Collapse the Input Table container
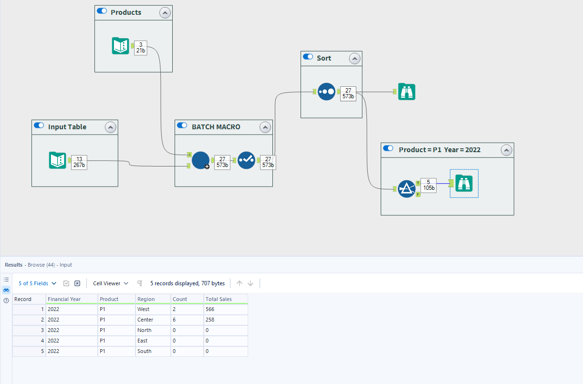 coord(110,127)
